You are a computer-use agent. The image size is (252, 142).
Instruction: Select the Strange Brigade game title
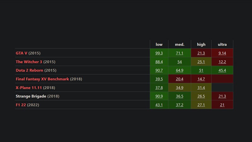coord(31,96)
